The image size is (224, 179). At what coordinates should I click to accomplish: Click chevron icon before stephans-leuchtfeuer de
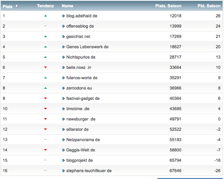(x=63, y=171)
